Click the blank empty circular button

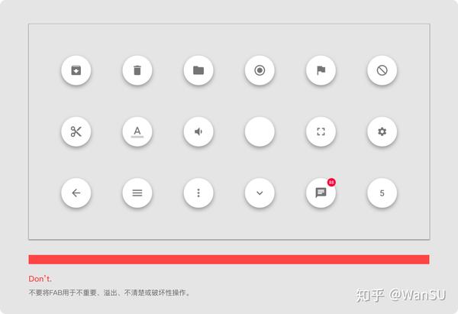260,131
